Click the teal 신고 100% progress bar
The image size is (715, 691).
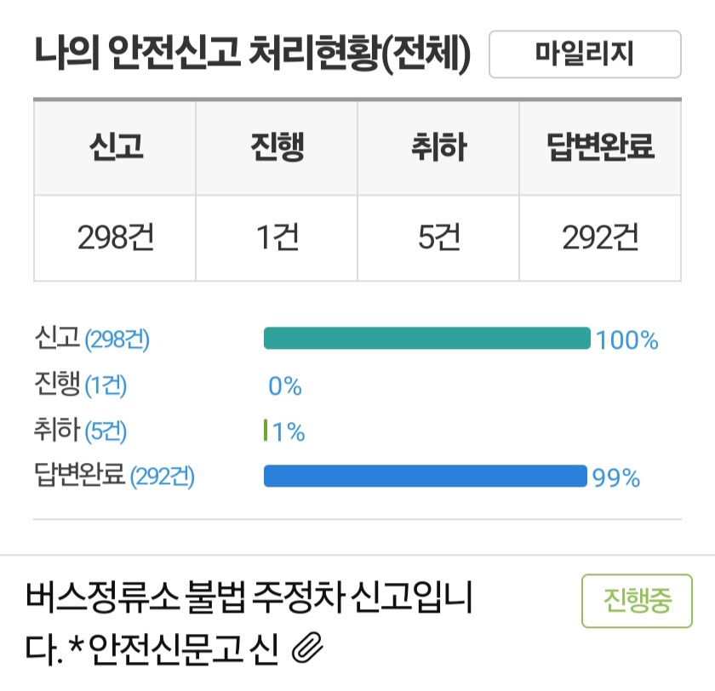427,338
